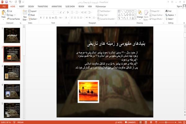This screenshot has height=124, width=186.
Task: Open Comments pane from status bar
Action: 130,122
